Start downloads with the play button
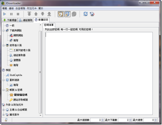162x125 pixels. coord(5,14)
